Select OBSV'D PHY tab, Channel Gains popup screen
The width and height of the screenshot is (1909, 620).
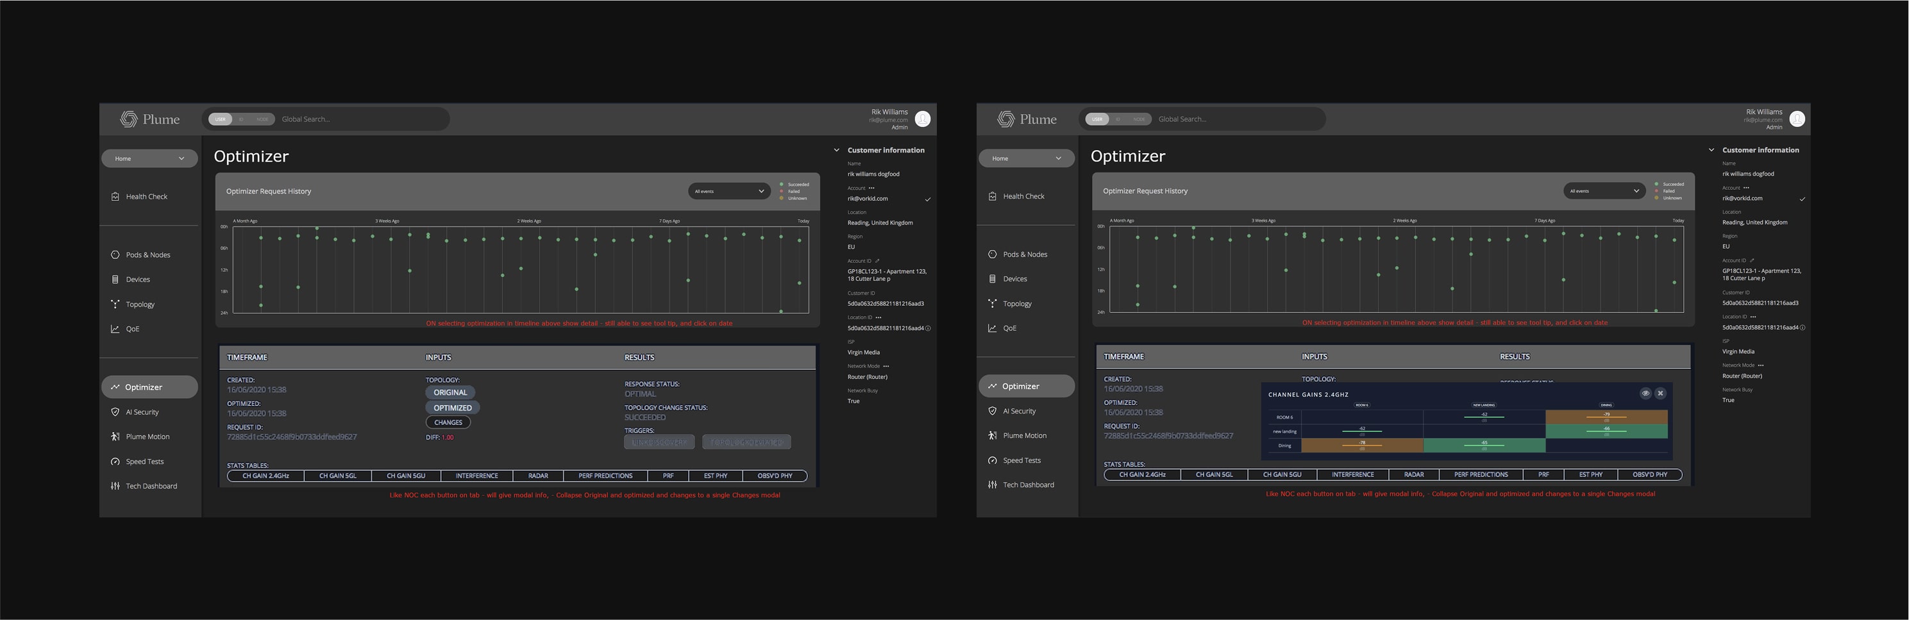coord(1650,475)
